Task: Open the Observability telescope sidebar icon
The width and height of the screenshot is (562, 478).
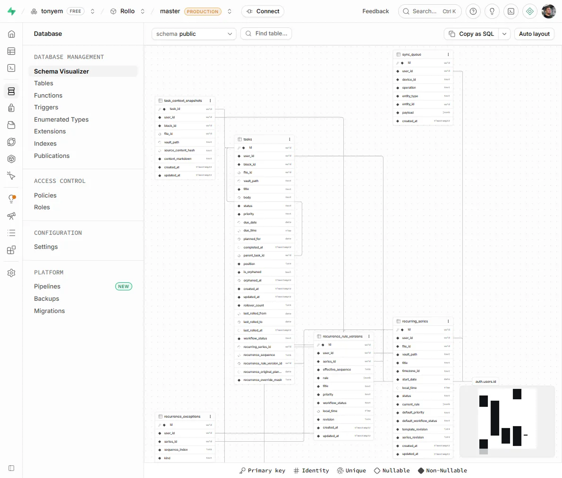Action: pos(11,216)
